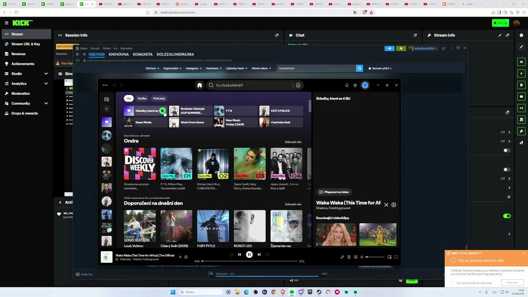Expand Steam Kategorie dropdown

(x=193, y=68)
